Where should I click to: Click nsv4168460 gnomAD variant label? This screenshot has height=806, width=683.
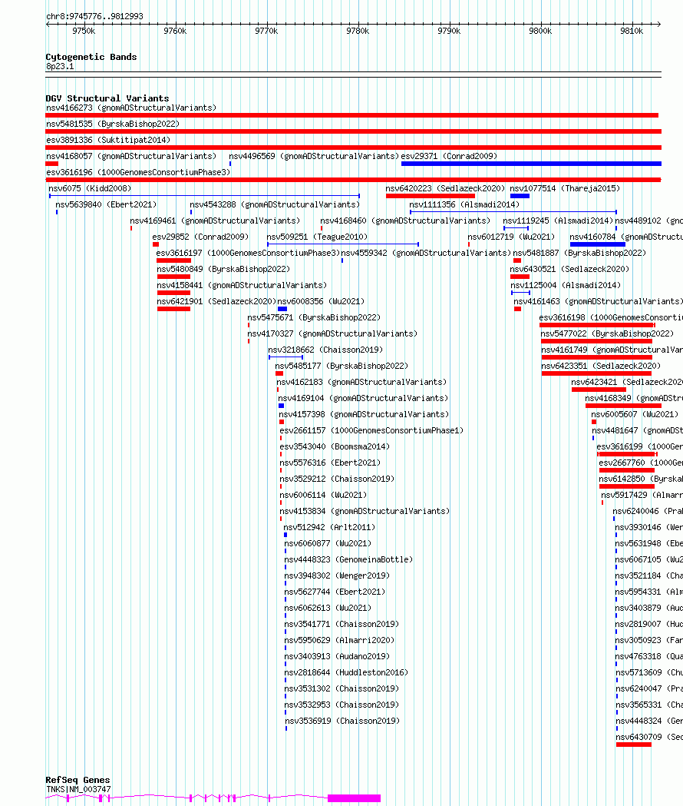(405, 221)
